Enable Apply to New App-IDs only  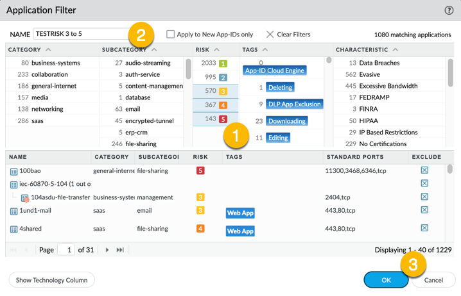point(170,34)
